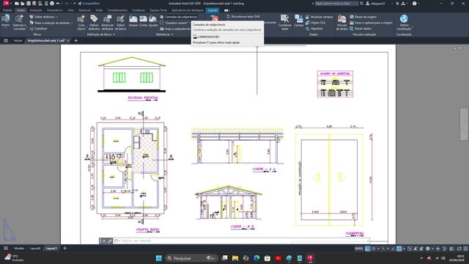Click the Substituir tool

[x=39, y=29]
